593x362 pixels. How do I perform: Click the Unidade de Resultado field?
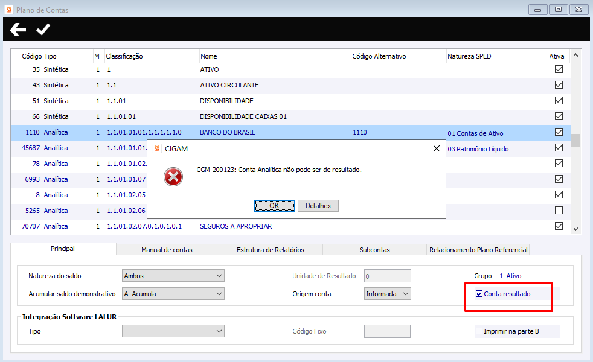[388, 276]
